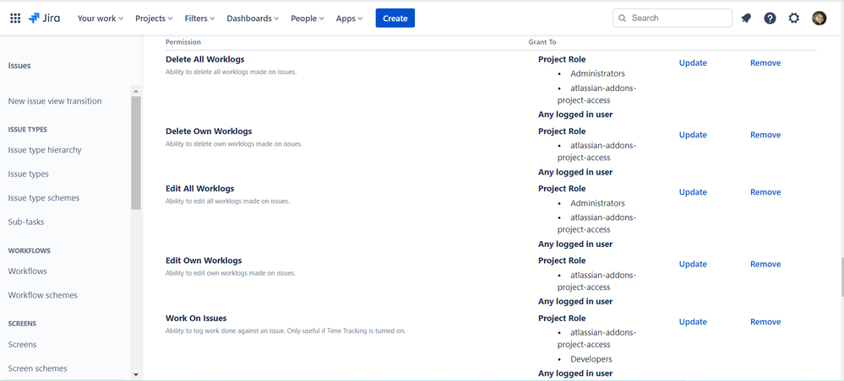Open Issue type schemes in sidebar
Image resolution: width=844 pixels, height=381 pixels.
44,198
